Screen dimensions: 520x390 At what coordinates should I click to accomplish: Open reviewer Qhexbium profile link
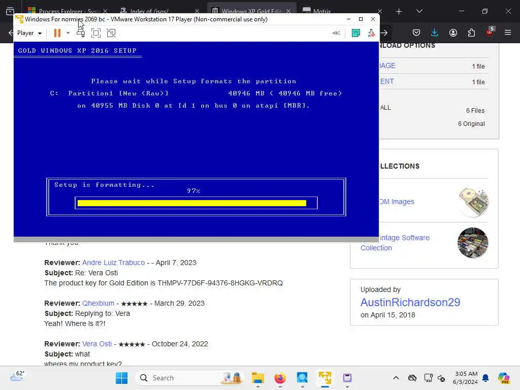click(x=98, y=304)
